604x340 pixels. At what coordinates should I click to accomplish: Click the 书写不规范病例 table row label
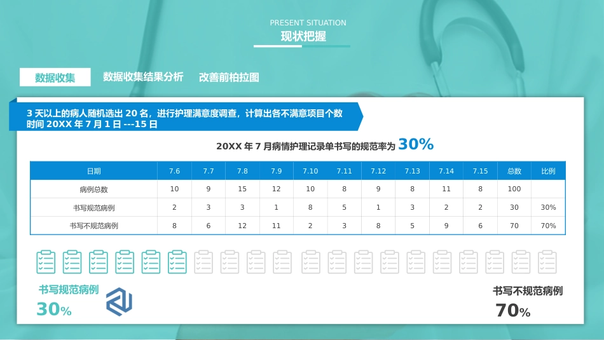[x=93, y=226]
